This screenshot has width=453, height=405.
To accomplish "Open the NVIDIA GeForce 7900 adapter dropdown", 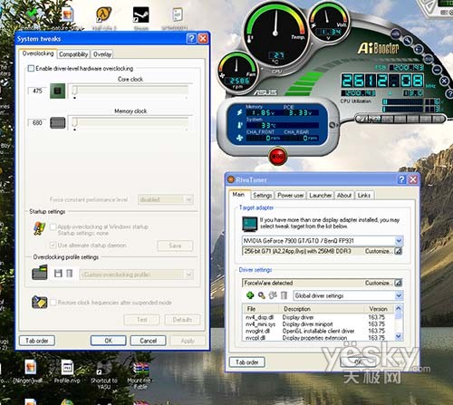I will tap(399, 241).
